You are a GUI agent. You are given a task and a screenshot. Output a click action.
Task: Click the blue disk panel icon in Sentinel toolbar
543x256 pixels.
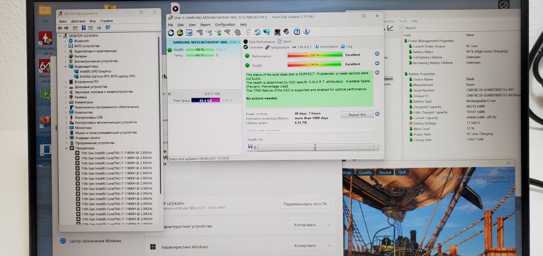(189, 32)
